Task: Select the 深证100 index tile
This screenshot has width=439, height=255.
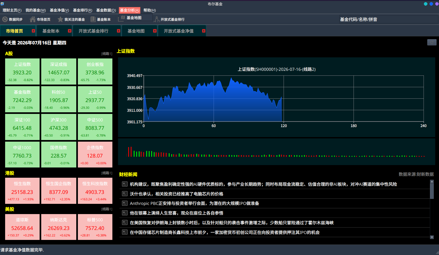Action: click(22, 127)
